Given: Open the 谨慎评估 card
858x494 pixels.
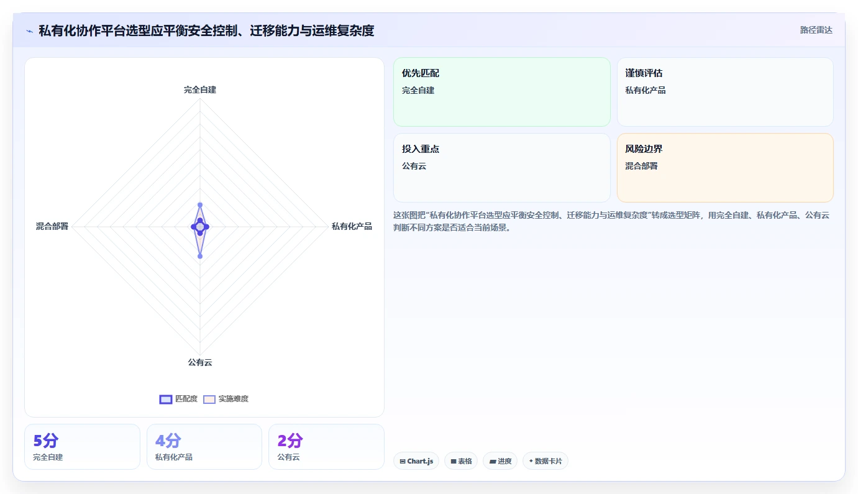Looking at the screenshot, I should click(x=725, y=92).
